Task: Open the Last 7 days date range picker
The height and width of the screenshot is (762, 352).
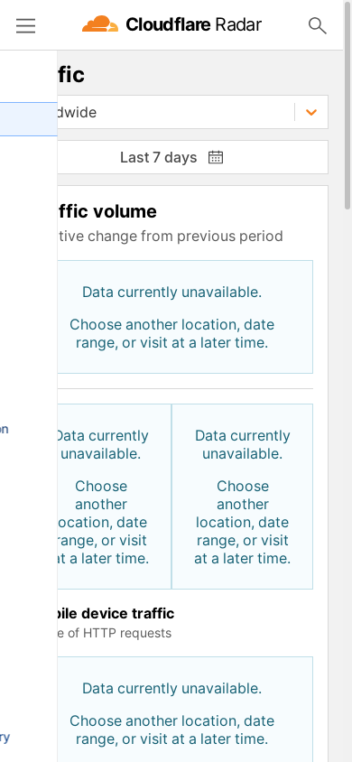Action: pos(193,157)
